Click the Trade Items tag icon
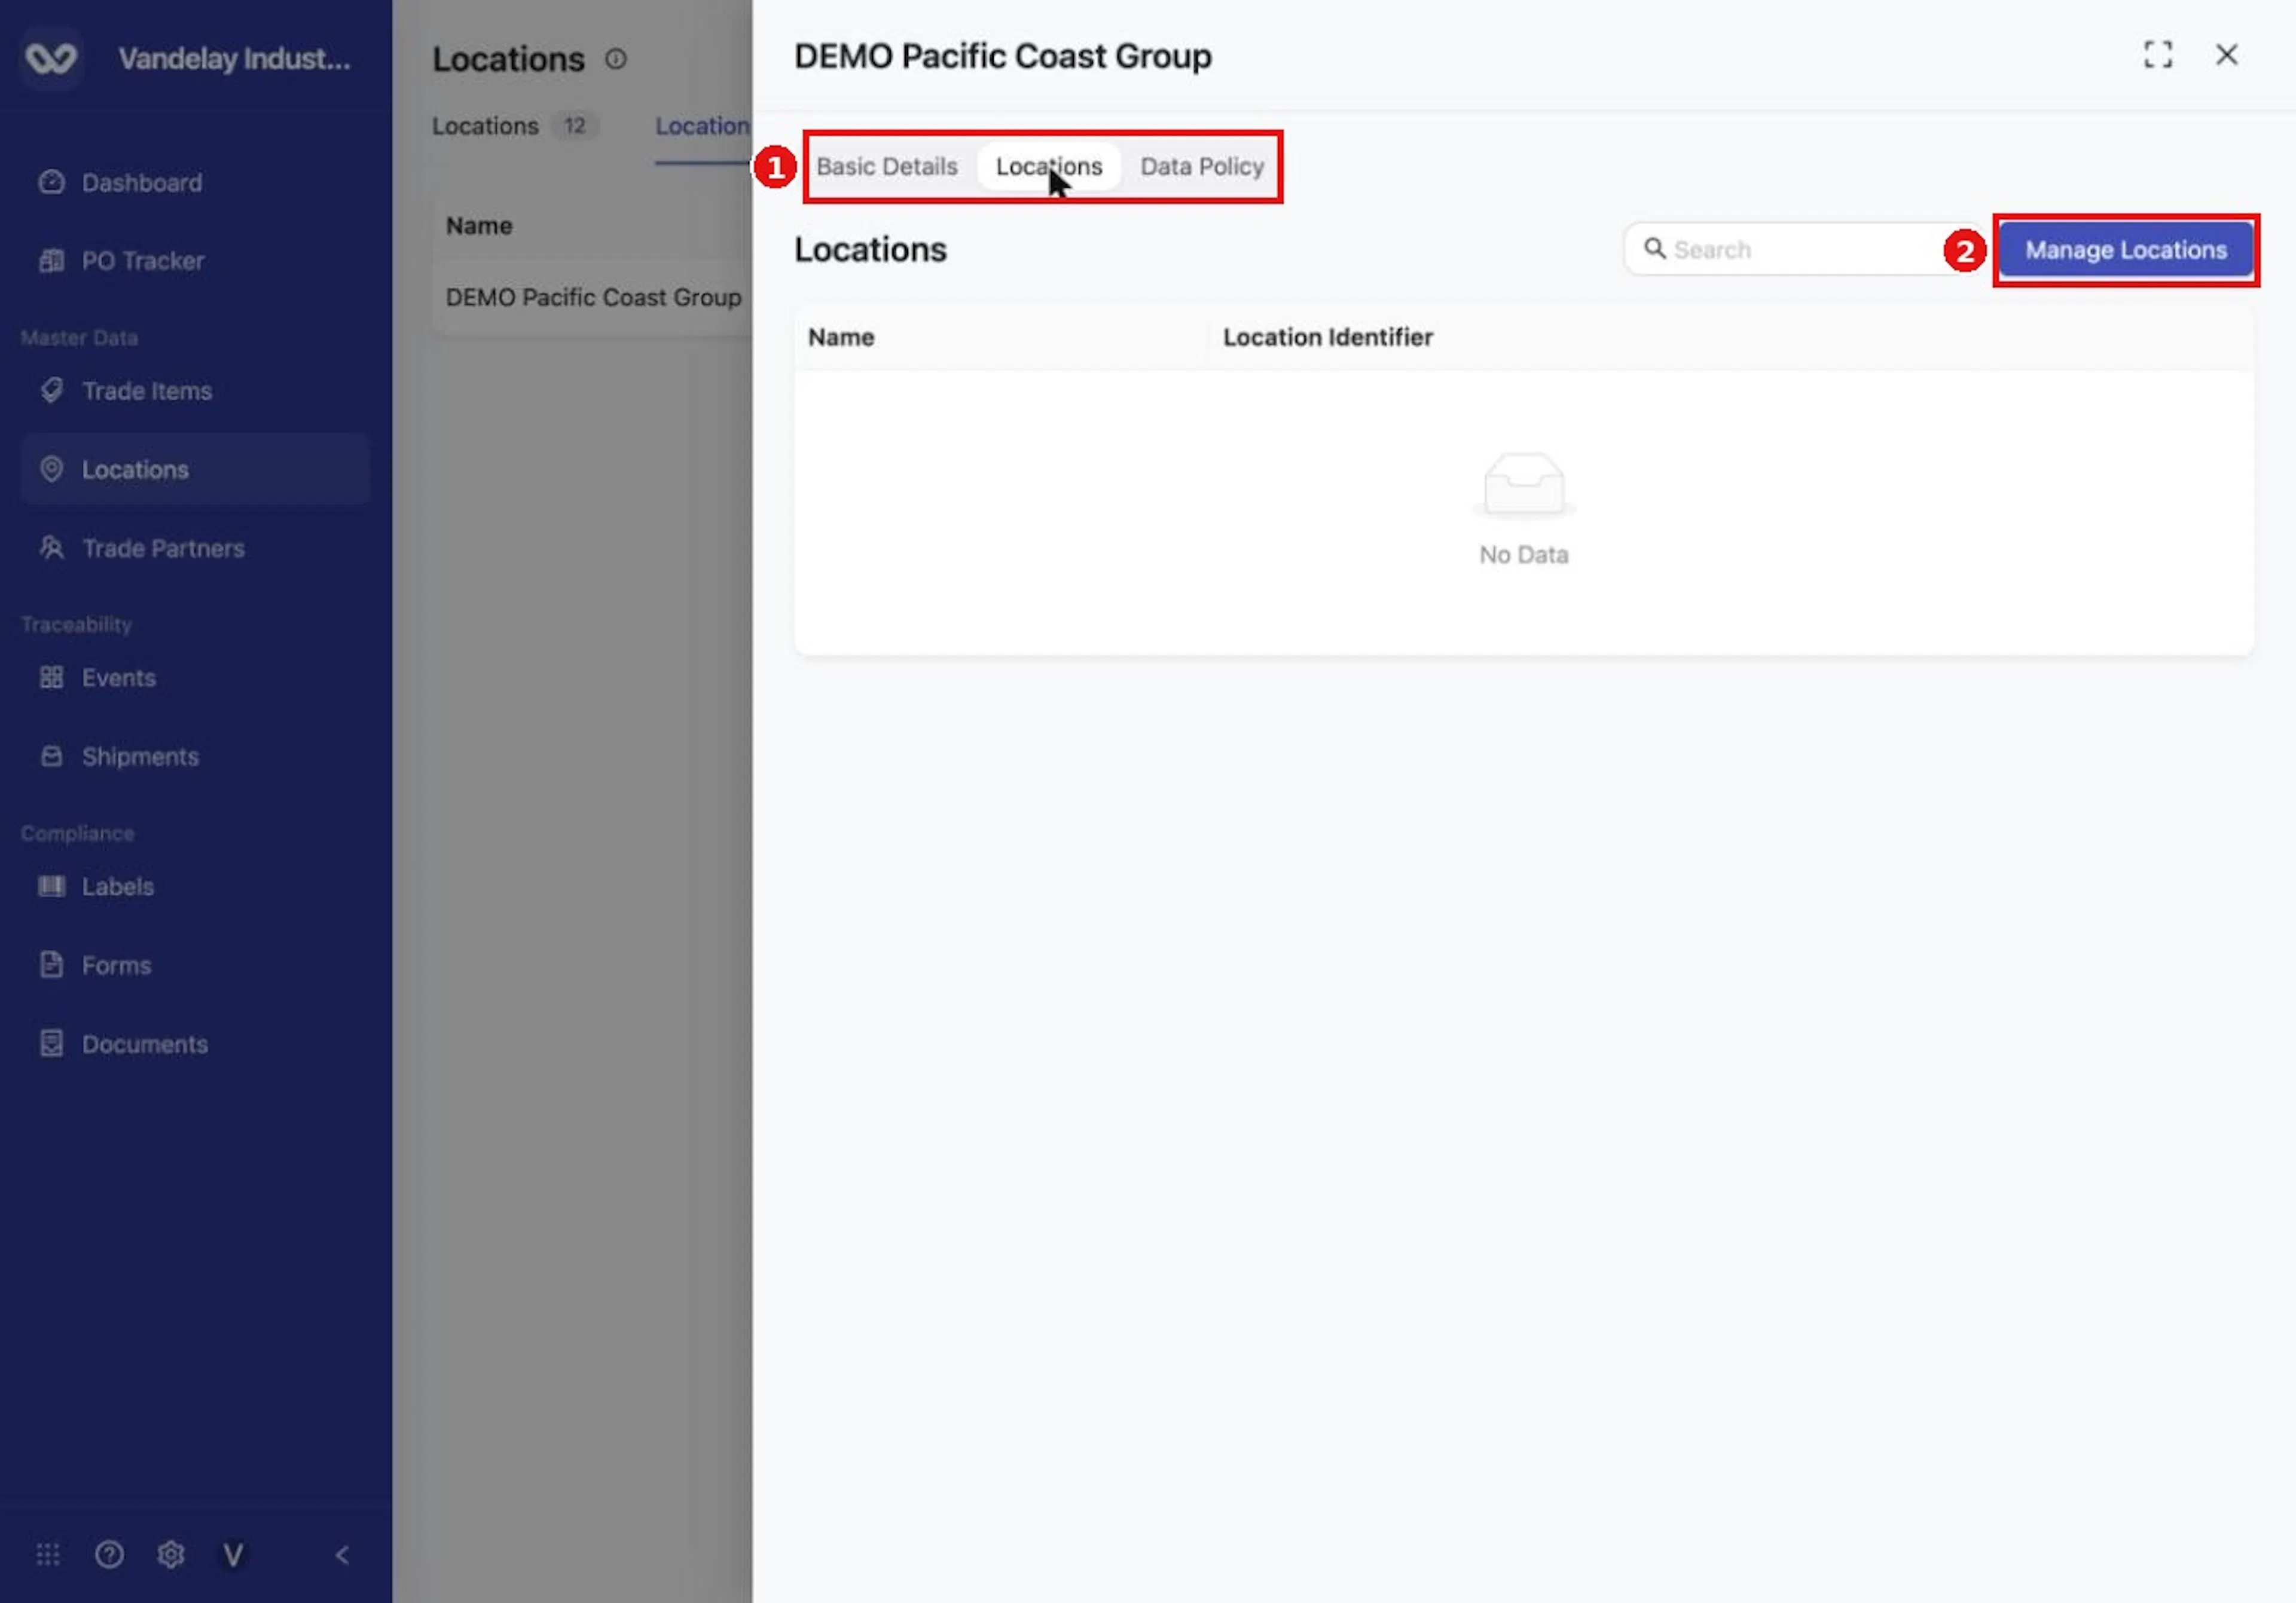 tap(52, 391)
